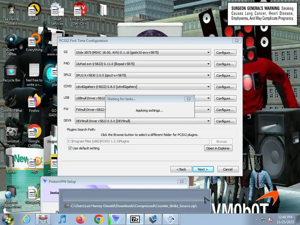Click the taskbar clock showing 12:40 PM

click(x=285, y=219)
